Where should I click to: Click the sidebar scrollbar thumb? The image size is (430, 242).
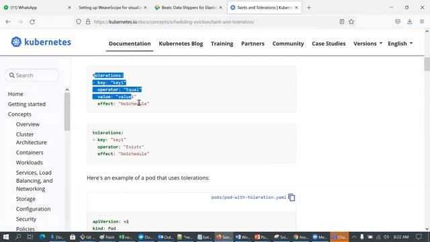(x=67, y=112)
